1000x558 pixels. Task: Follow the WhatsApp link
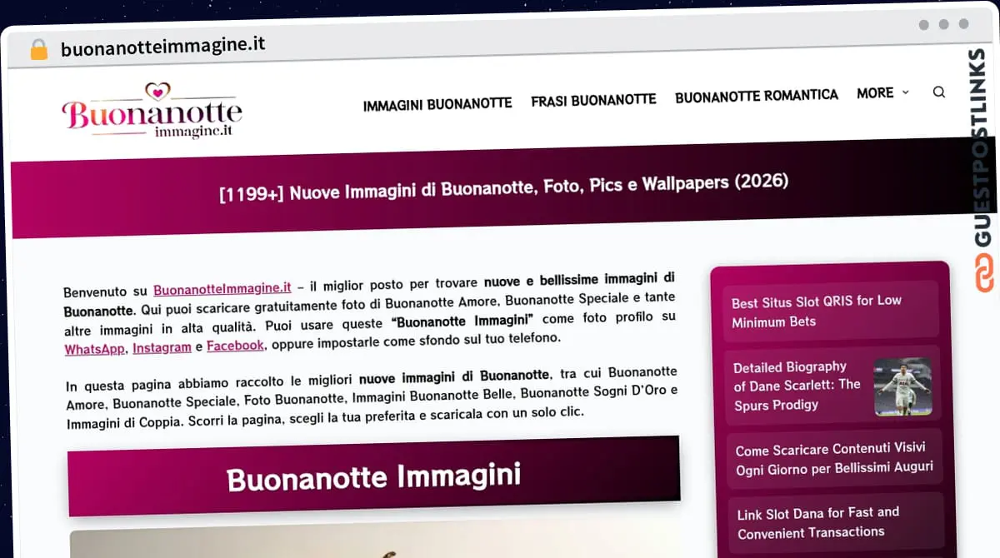coord(95,349)
